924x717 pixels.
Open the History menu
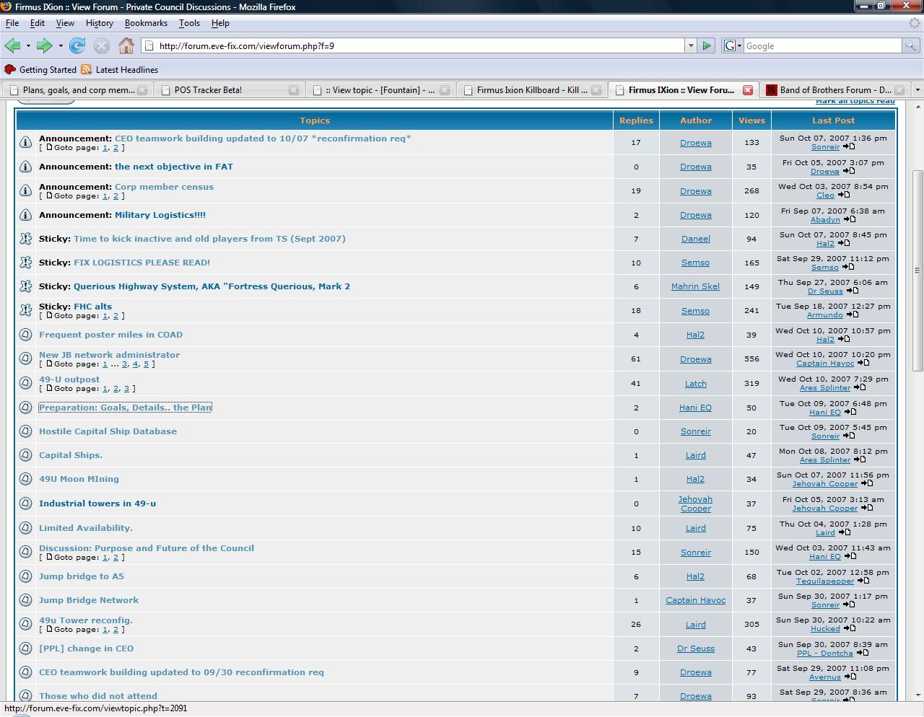point(99,23)
